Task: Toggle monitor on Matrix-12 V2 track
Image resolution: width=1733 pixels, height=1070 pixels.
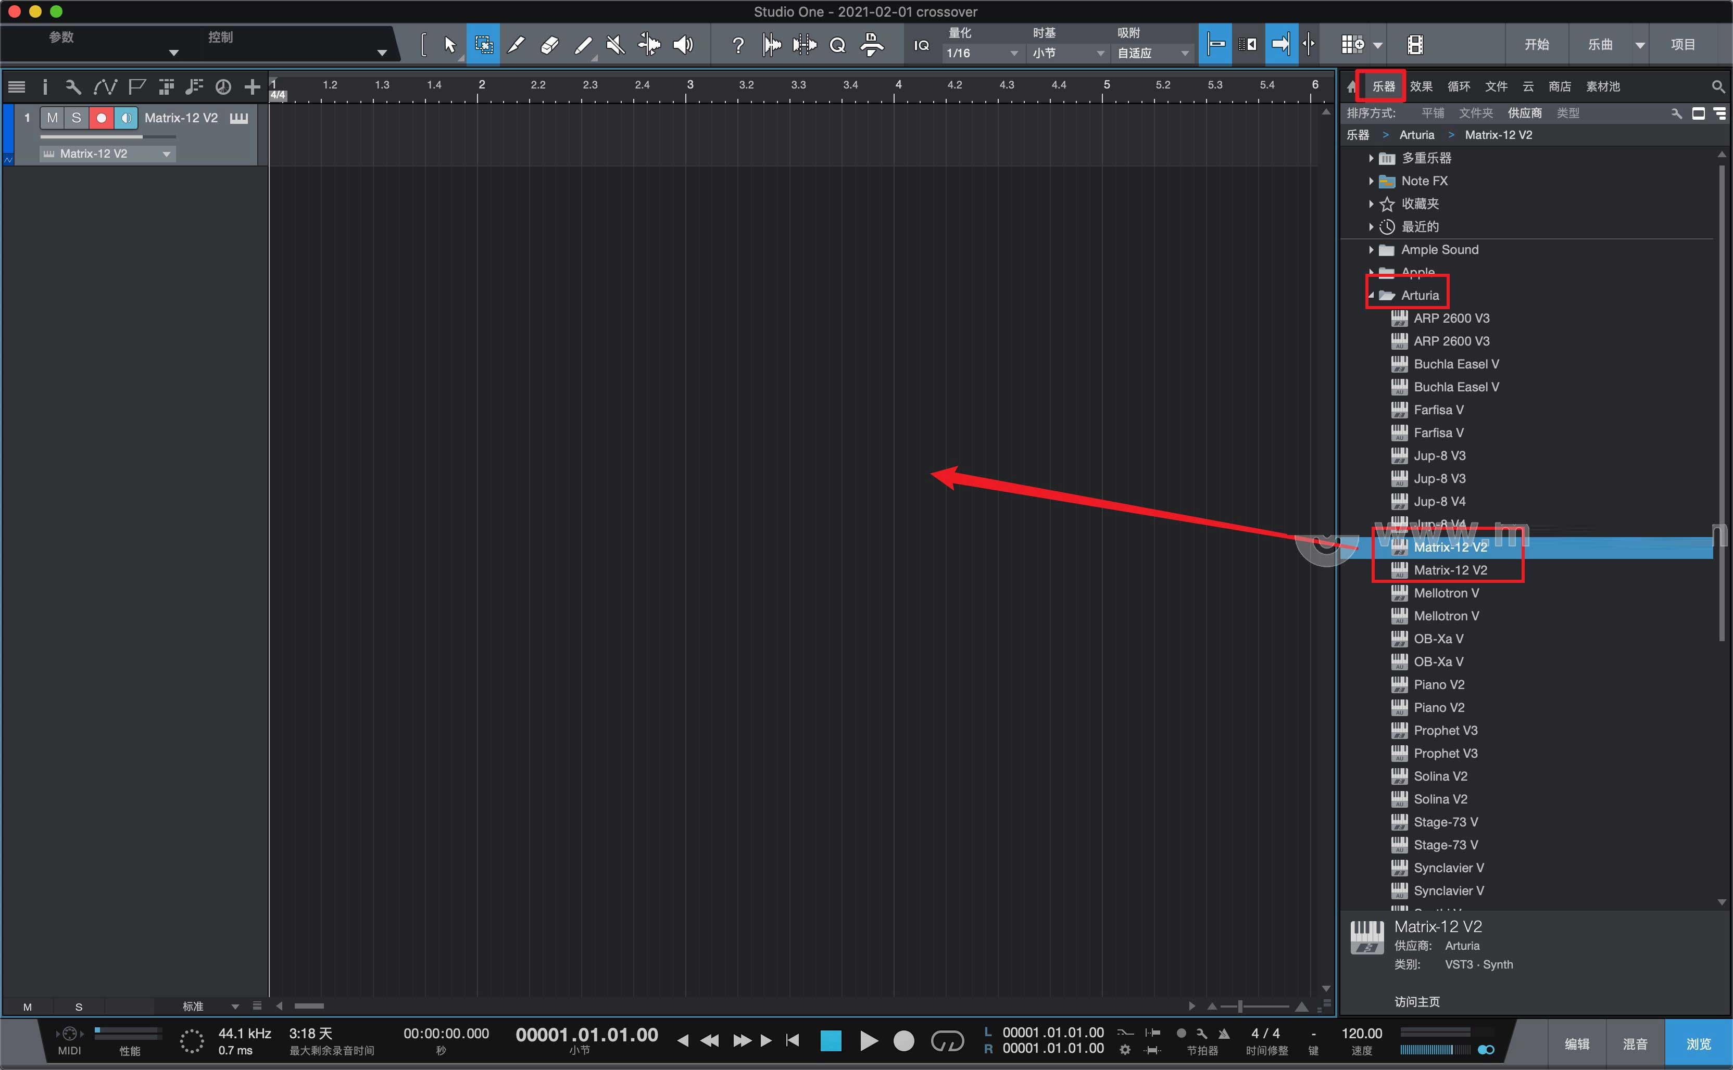Action: coord(125,118)
